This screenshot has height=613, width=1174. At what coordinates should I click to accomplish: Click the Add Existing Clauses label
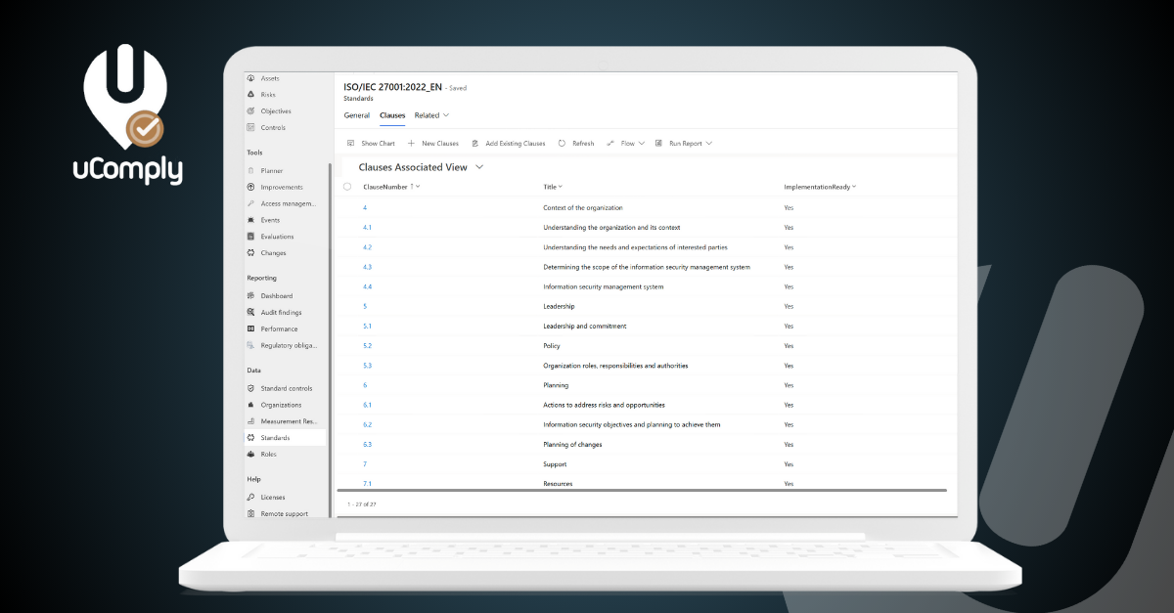pyautogui.click(x=516, y=144)
